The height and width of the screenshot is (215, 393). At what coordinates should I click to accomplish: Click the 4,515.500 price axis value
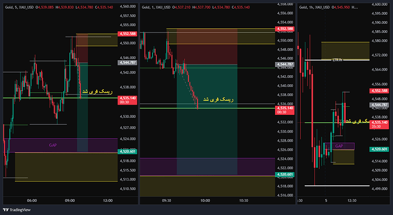point(128,170)
